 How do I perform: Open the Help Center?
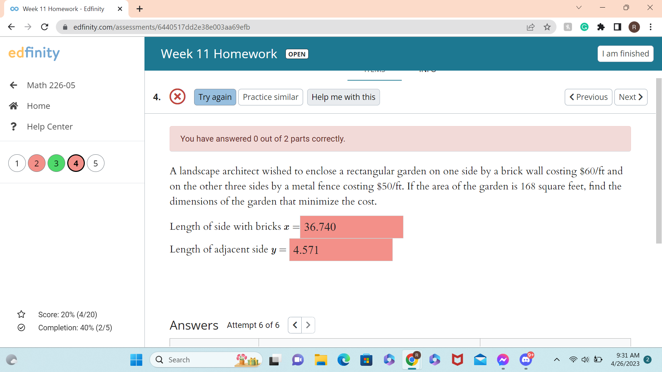click(x=49, y=126)
